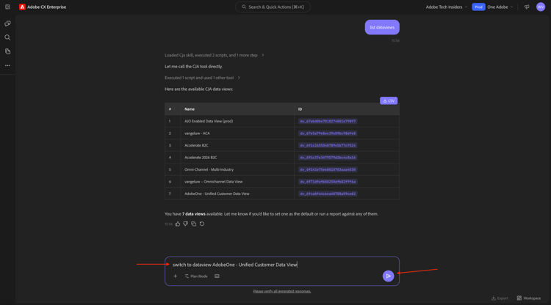Click the ID chip for AJO Enabled Data View
551x305 pixels.
coord(328,121)
